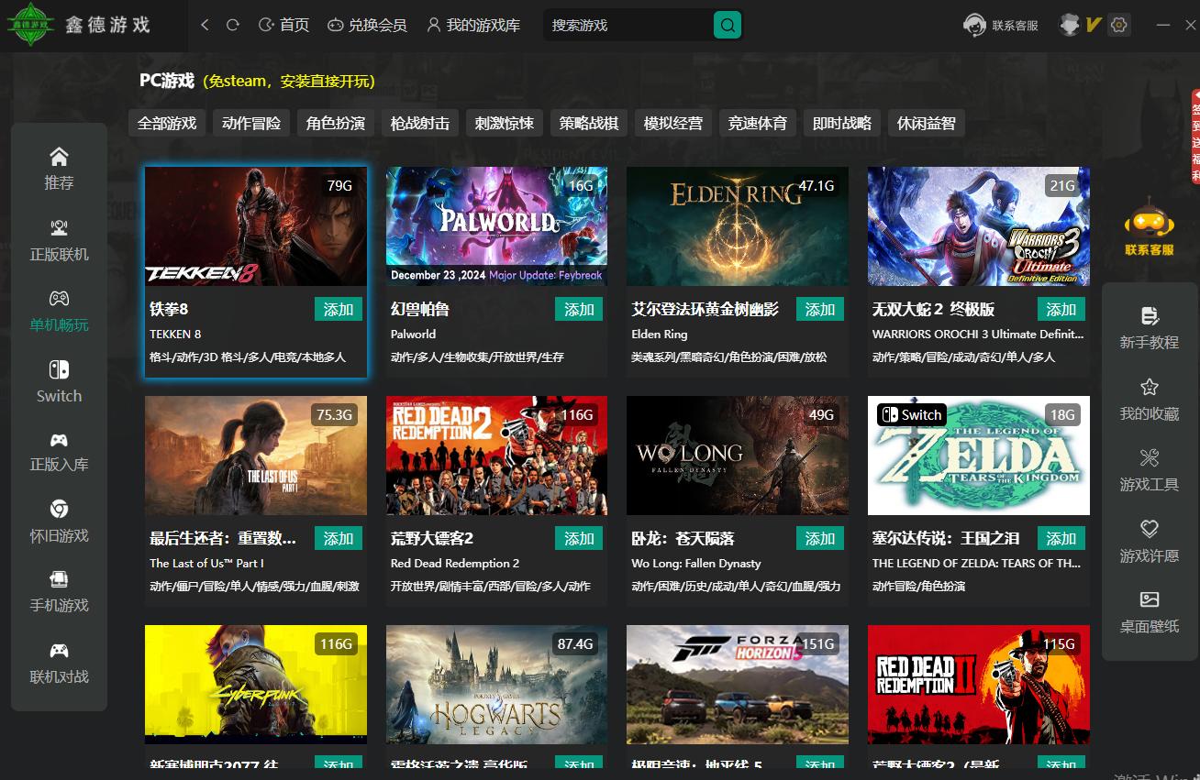The width and height of the screenshot is (1200, 780).
Task: Click the 搜索游戏 search field
Action: [x=628, y=26]
